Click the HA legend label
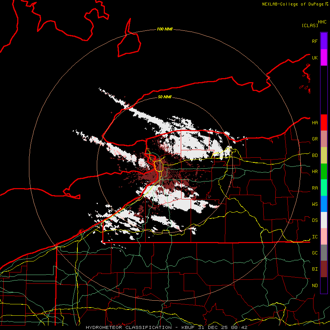Screen dimensions: 330x330 point(315,123)
